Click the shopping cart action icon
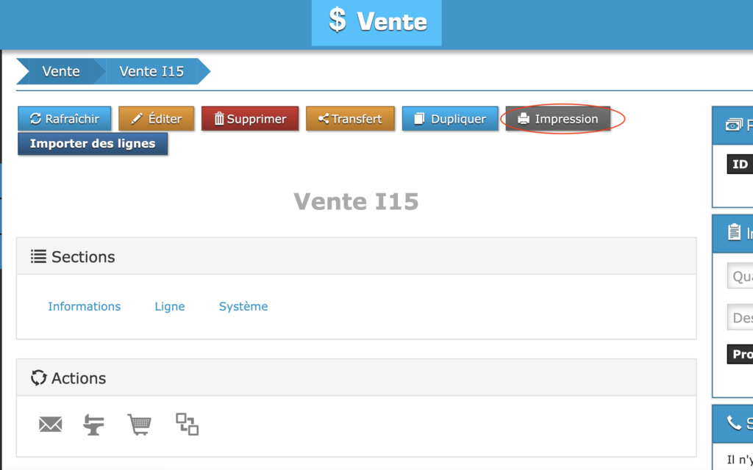The width and height of the screenshot is (753, 470). click(139, 424)
